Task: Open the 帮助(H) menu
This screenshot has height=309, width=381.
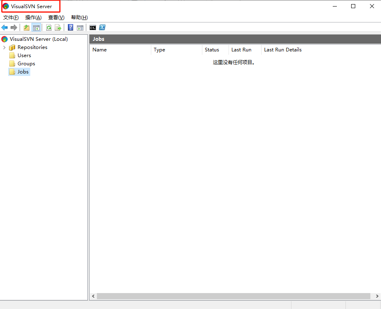Action: [x=79, y=18]
